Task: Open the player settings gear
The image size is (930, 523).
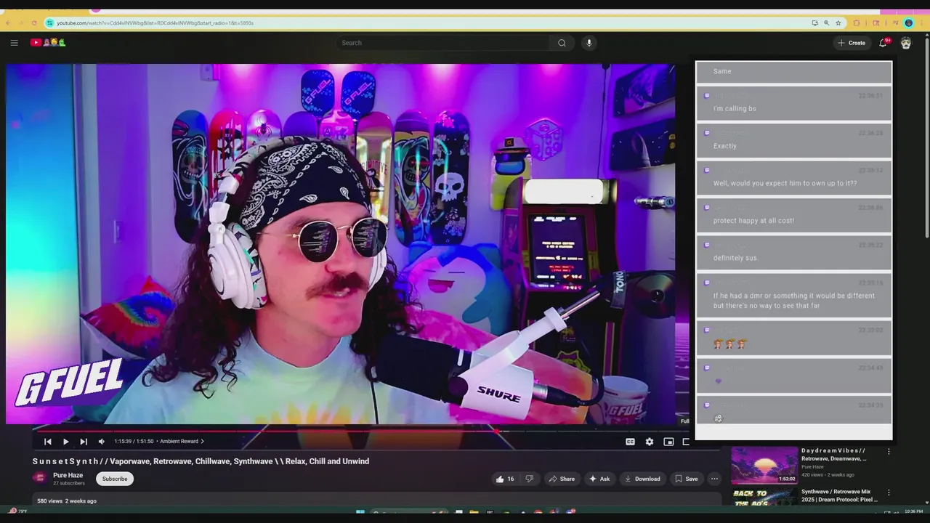Action: coord(650,442)
